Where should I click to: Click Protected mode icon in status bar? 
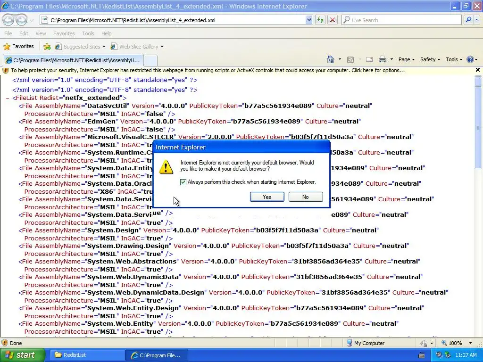point(424,343)
